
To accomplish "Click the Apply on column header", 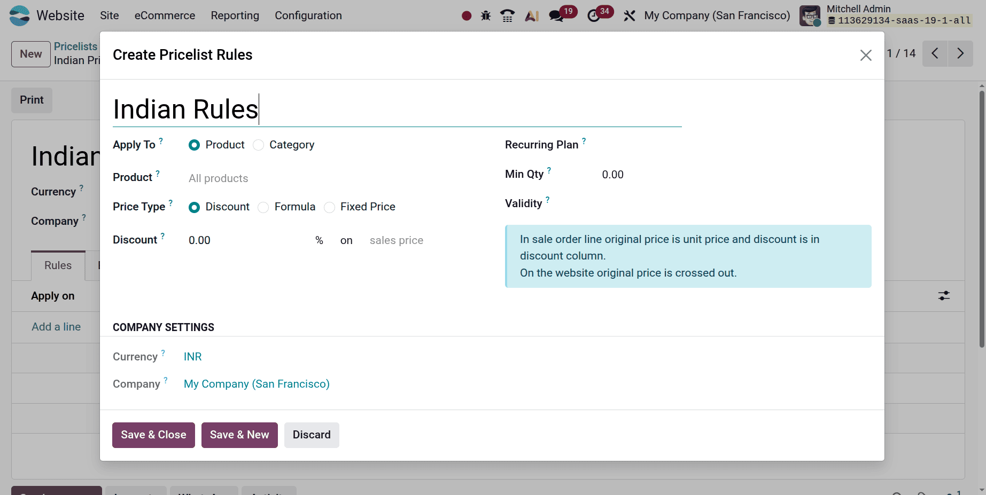I will [53, 296].
